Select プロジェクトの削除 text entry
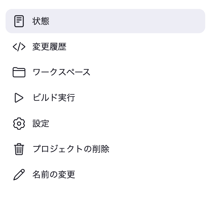 tap(71, 149)
